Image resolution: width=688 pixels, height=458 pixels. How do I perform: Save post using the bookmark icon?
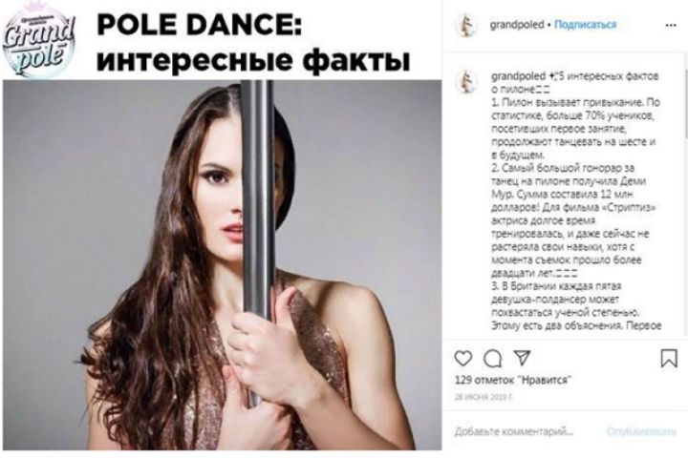[669, 358]
